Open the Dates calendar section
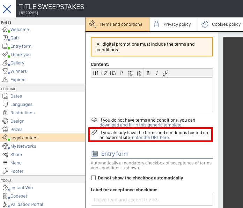The height and width of the screenshot is (208, 243). (x=5, y=96)
